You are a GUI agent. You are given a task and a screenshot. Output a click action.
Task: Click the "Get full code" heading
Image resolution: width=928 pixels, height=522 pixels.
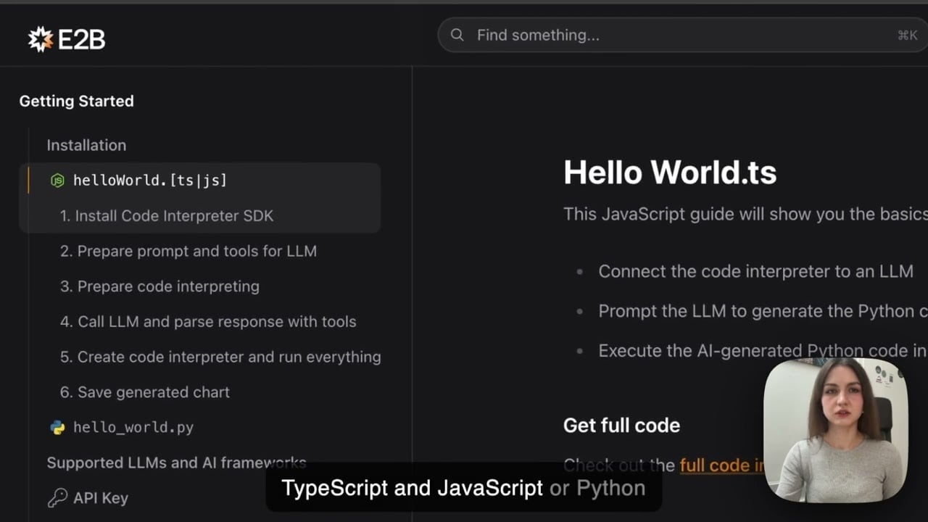pyautogui.click(x=621, y=426)
